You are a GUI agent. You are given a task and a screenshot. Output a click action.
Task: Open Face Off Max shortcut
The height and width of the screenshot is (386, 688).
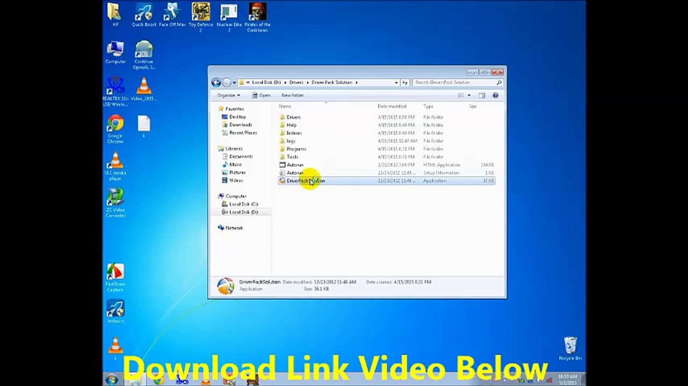click(172, 15)
